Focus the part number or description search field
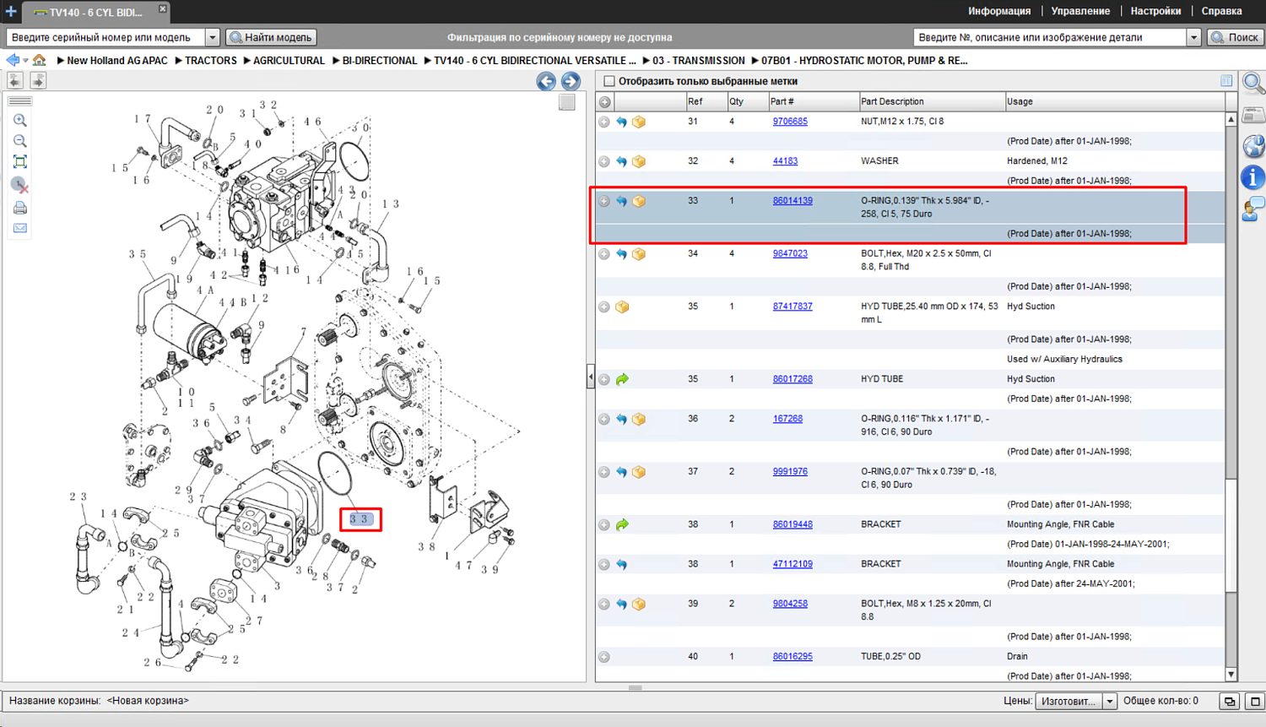The width and height of the screenshot is (1266, 727). (1050, 37)
